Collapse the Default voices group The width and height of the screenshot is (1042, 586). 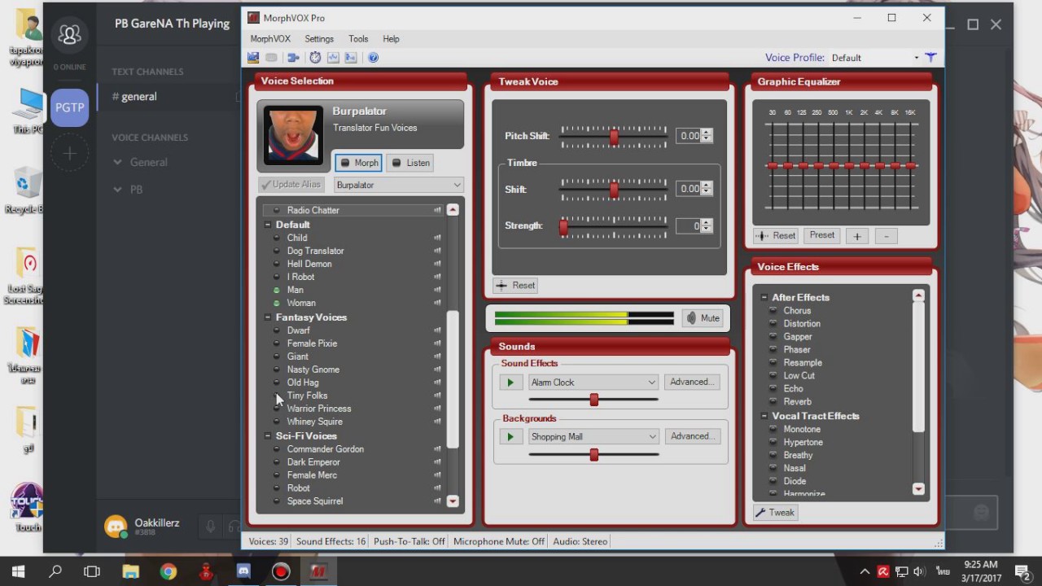coord(268,225)
